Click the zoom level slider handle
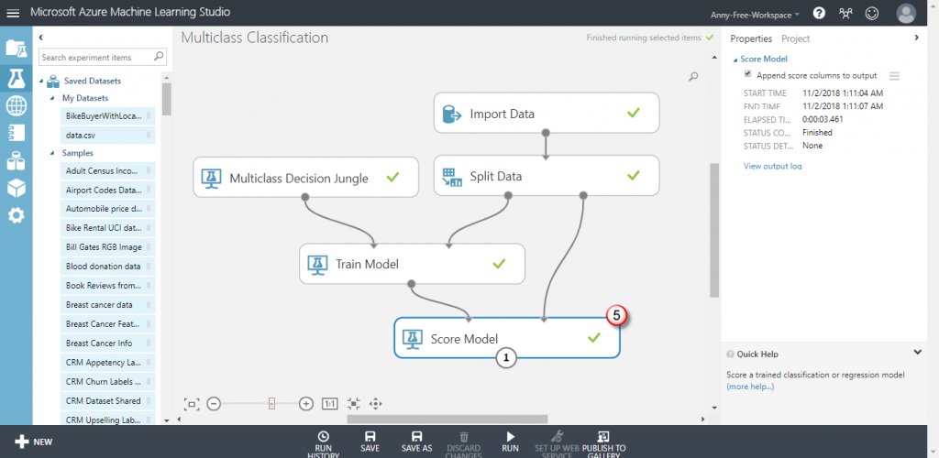The height and width of the screenshot is (458, 939). point(271,404)
